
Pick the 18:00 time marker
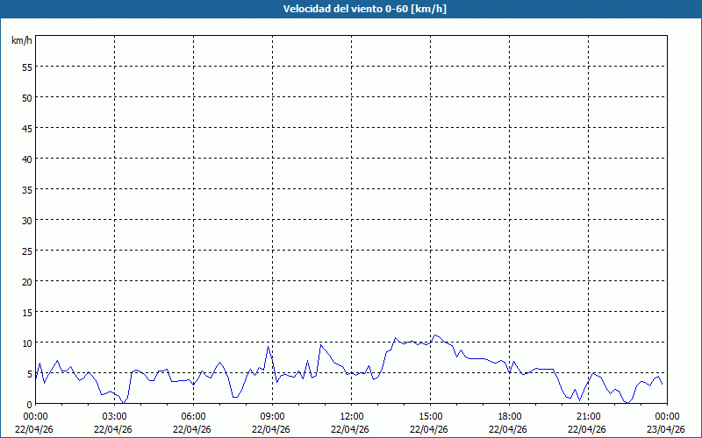(509, 416)
